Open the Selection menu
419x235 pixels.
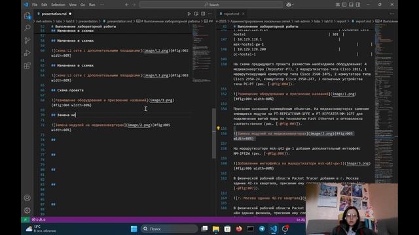pos(58,5)
